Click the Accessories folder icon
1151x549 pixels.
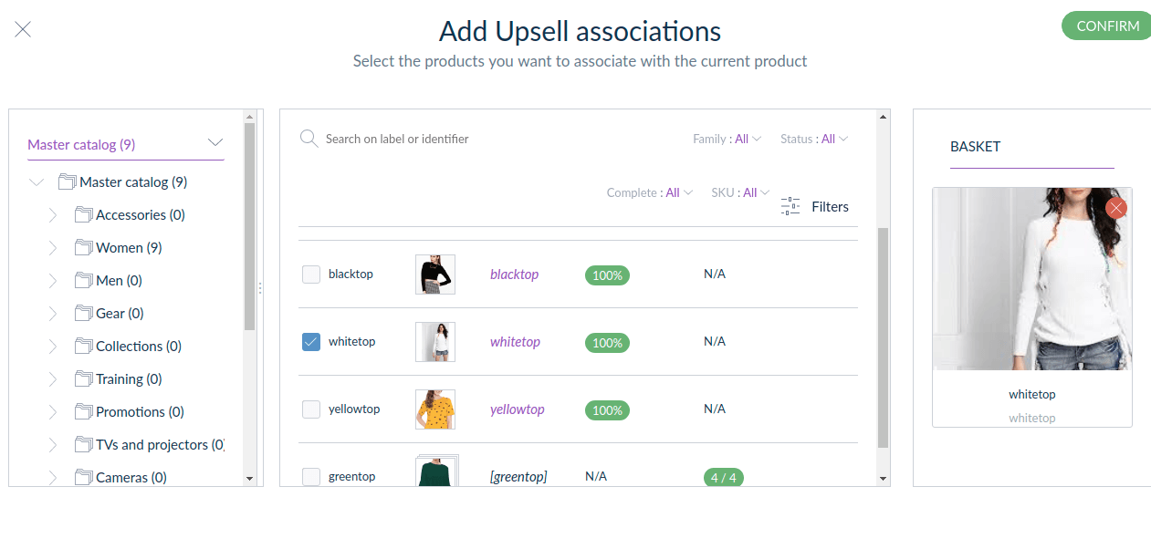click(x=84, y=215)
